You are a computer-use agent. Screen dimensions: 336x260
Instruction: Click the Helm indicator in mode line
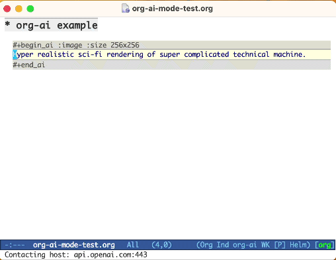click(300, 245)
